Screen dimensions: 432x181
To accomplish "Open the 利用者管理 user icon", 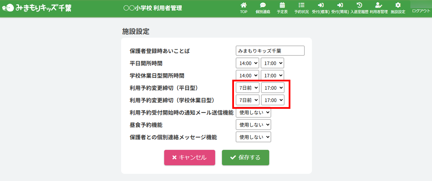I will tap(378, 5).
